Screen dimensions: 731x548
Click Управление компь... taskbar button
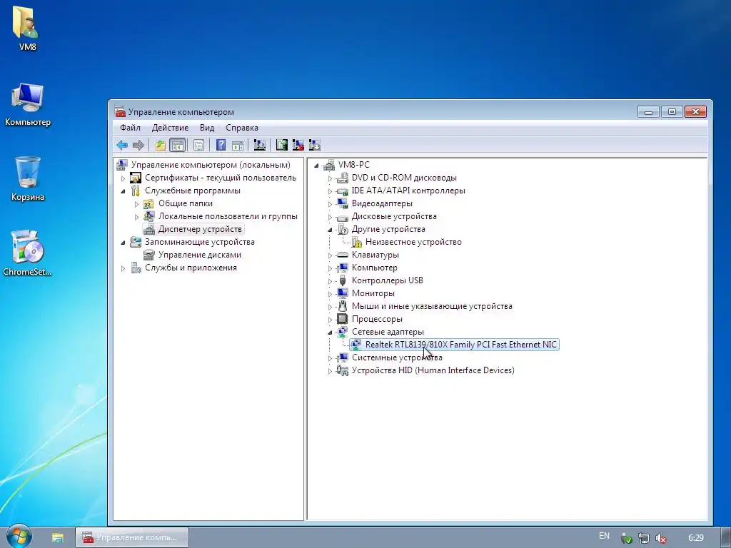[132, 538]
